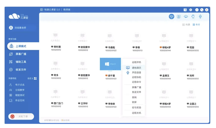Click the cloud icon in top toolbar

coord(186,16)
